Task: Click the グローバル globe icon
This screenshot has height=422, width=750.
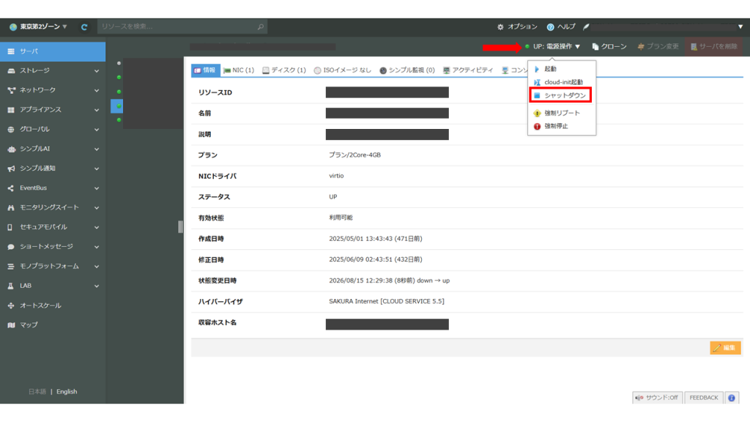Action: (x=11, y=130)
